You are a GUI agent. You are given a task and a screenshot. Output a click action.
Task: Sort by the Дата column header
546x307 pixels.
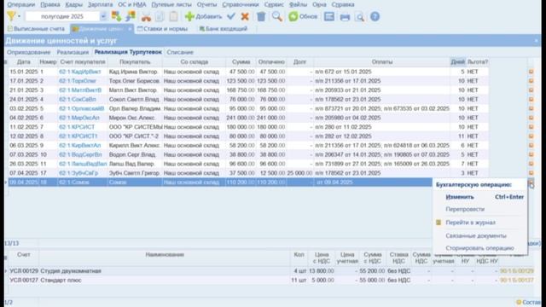(24, 62)
